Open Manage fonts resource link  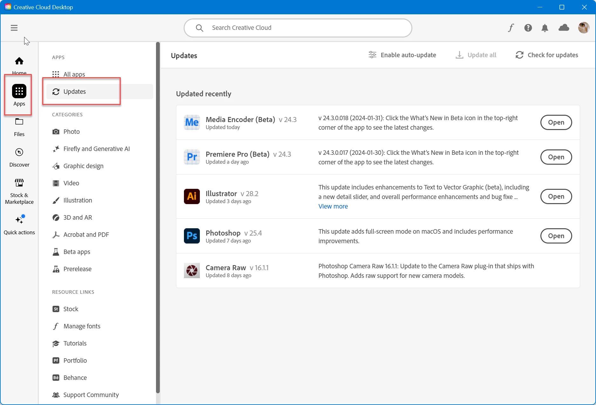[99, 326]
